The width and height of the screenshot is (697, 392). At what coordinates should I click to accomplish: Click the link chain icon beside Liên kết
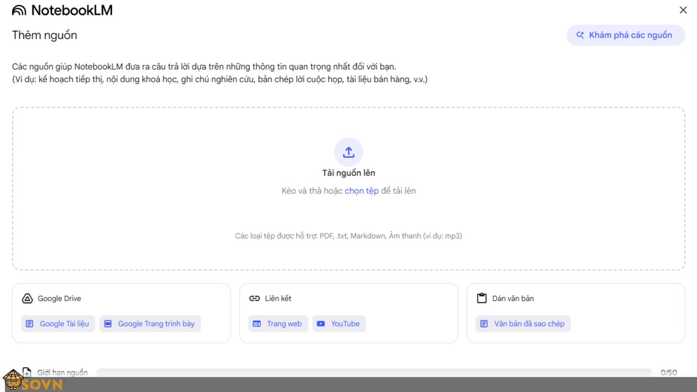[x=255, y=298]
